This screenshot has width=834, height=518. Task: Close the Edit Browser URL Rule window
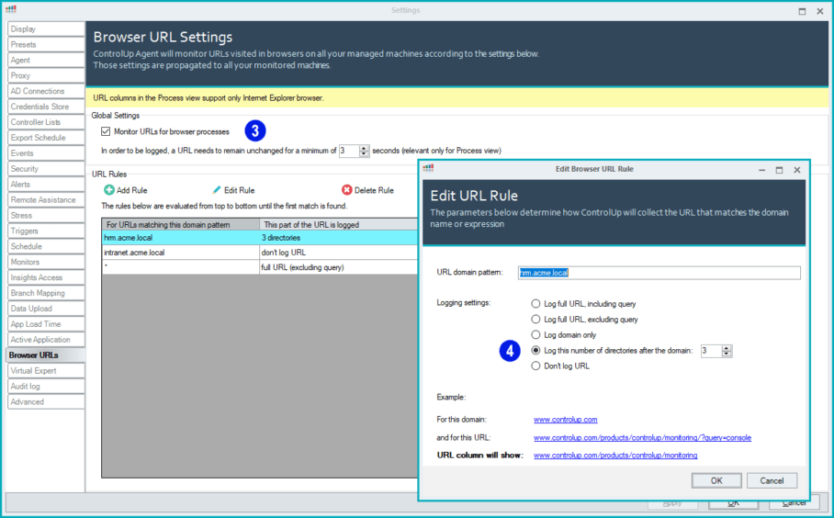coord(796,170)
